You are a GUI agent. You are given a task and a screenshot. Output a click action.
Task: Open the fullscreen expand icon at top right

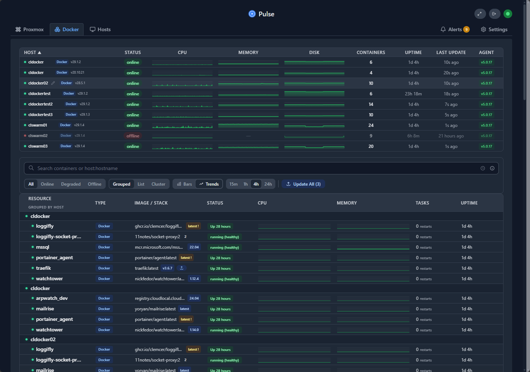coord(480,14)
